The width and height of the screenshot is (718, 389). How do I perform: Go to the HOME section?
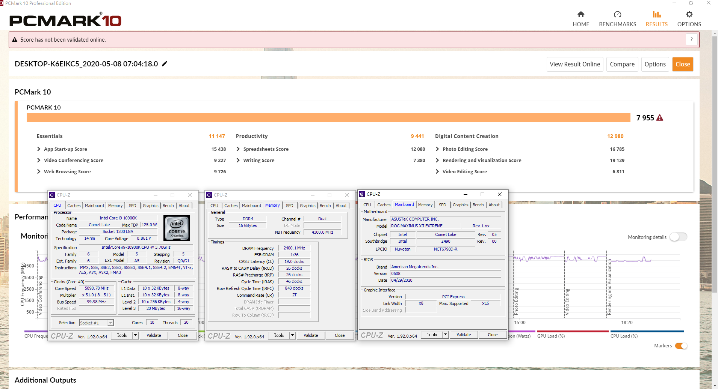tap(581, 19)
